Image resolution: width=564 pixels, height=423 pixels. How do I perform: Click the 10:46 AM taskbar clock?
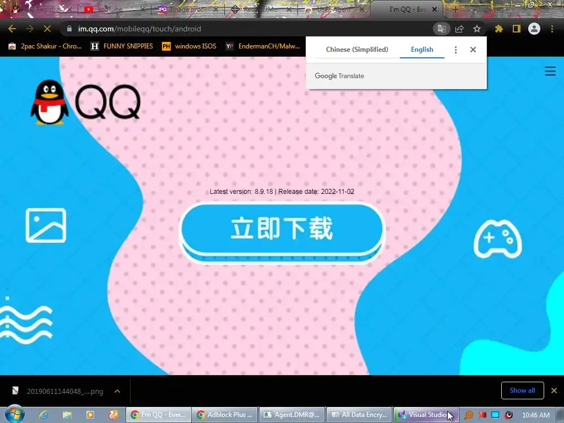tap(535, 415)
